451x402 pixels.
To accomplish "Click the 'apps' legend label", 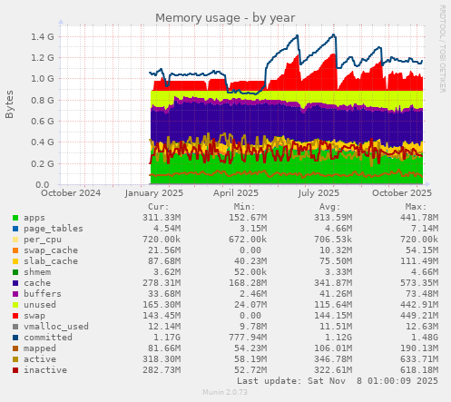I will pos(34,218).
